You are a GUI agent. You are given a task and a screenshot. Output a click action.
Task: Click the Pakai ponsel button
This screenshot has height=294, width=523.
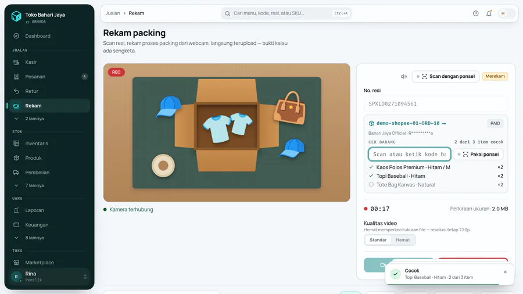pyautogui.click(x=478, y=155)
